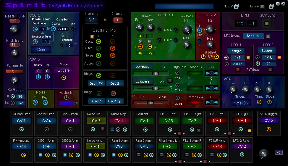Open the VCA Trigger CV 2 selector
This screenshot has height=166, width=288.
tap(269, 120)
